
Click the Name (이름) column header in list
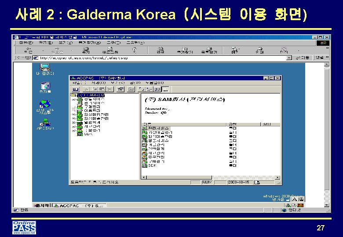[184, 124]
